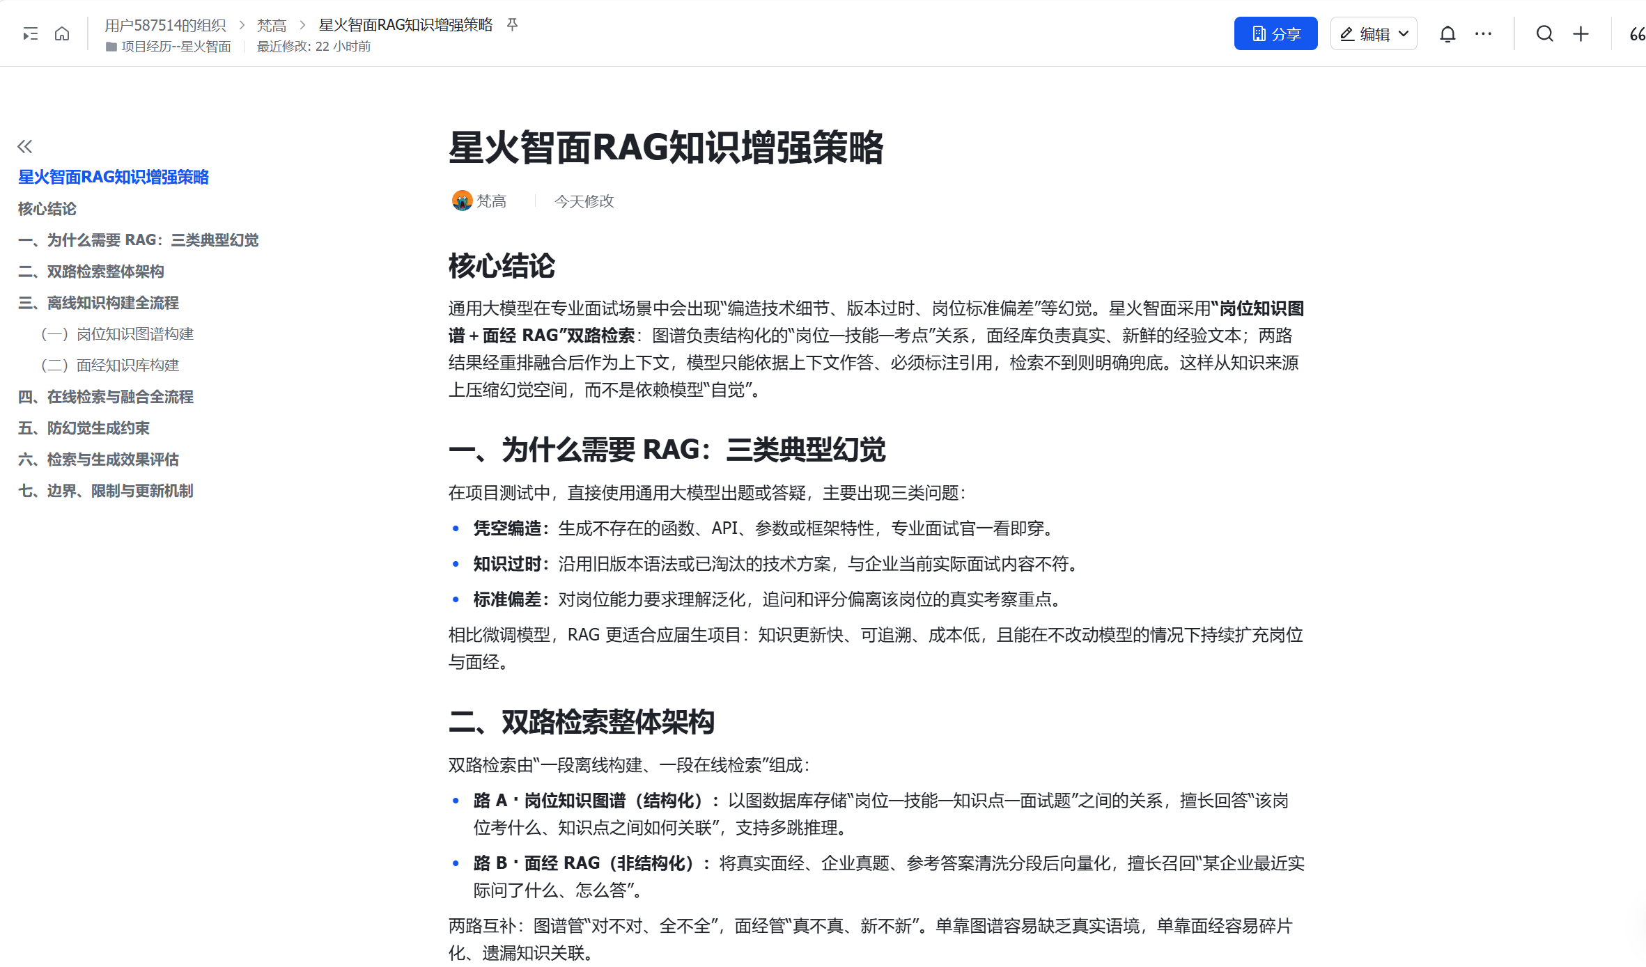The height and width of the screenshot is (967, 1646).
Task: Open breadcrumb 梵高 space
Action: click(272, 25)
